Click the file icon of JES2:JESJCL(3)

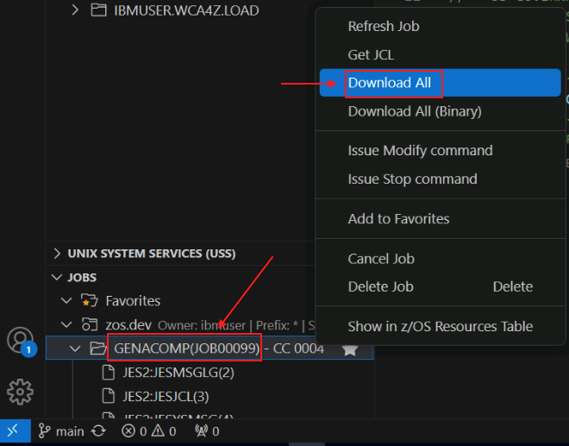coord(108,396)
